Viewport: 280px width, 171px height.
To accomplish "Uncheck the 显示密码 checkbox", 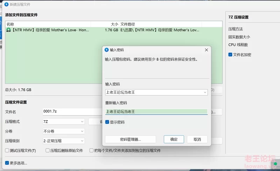I will coord(107,122).
